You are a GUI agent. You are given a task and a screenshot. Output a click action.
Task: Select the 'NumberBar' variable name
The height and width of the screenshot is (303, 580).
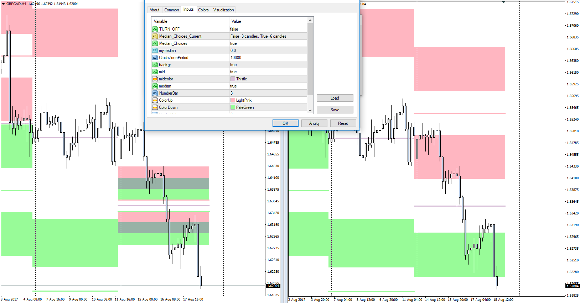tap(169, 93)
